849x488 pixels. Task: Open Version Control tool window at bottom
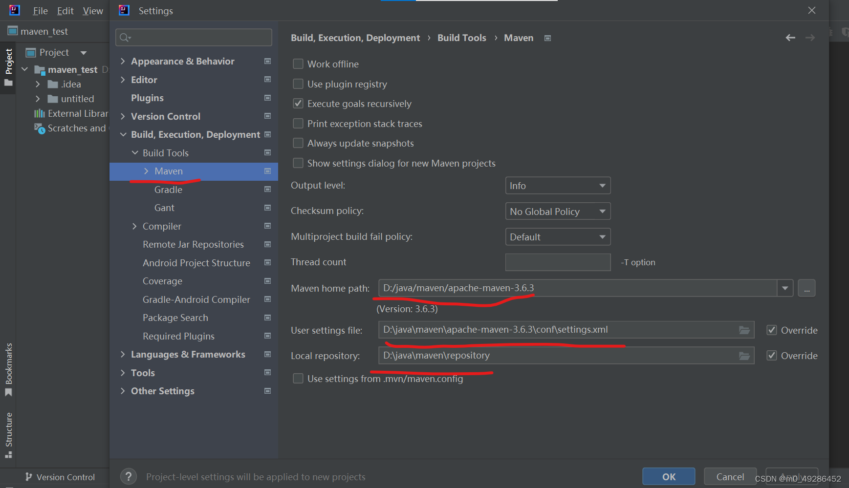(60, 477)
